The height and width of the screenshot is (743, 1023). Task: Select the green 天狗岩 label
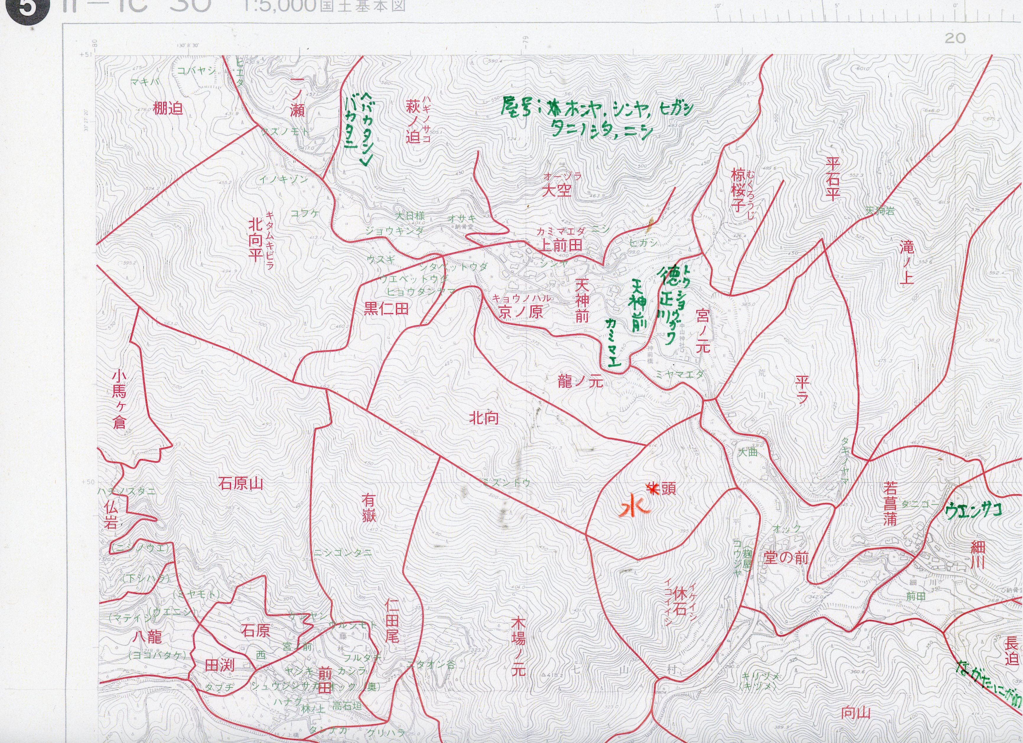click(x=880, y=211)
